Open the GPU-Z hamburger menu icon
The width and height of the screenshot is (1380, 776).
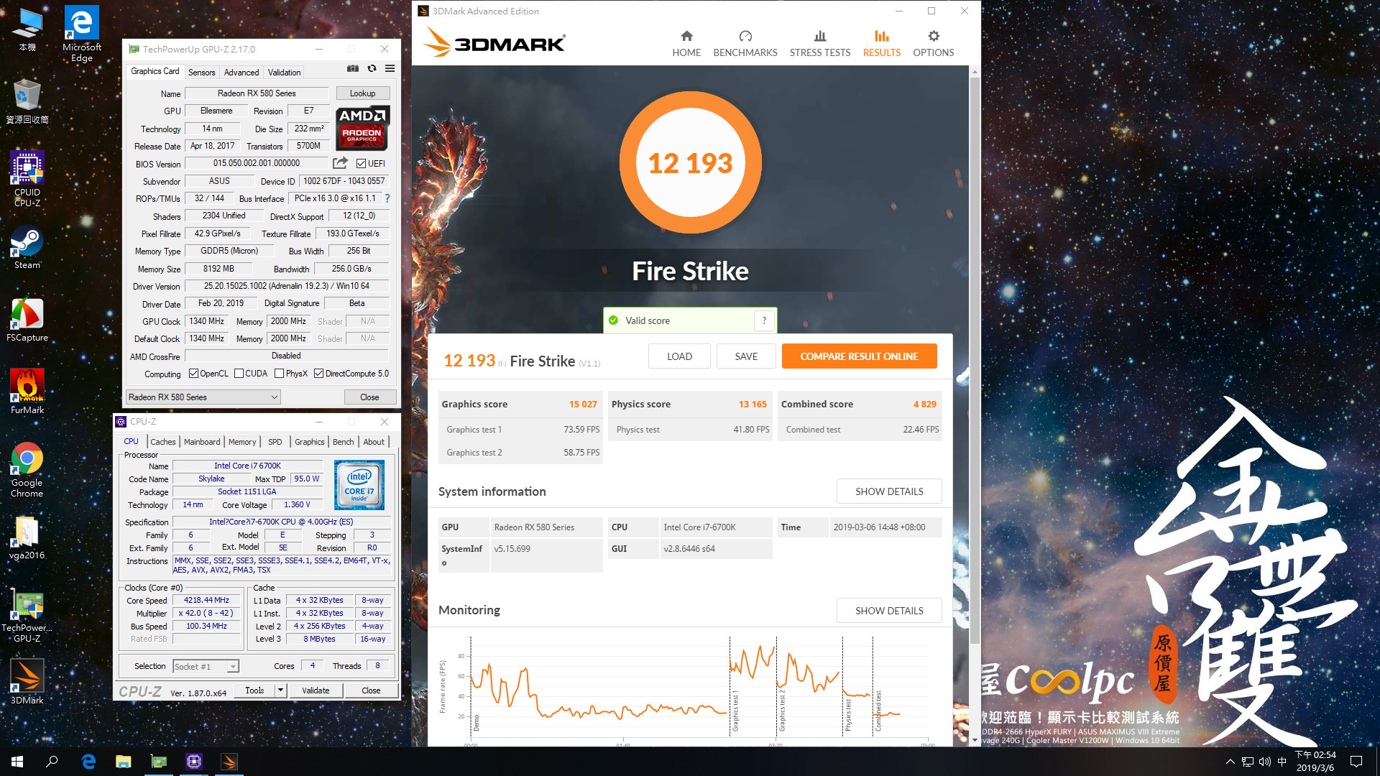(x=390, y=68)
